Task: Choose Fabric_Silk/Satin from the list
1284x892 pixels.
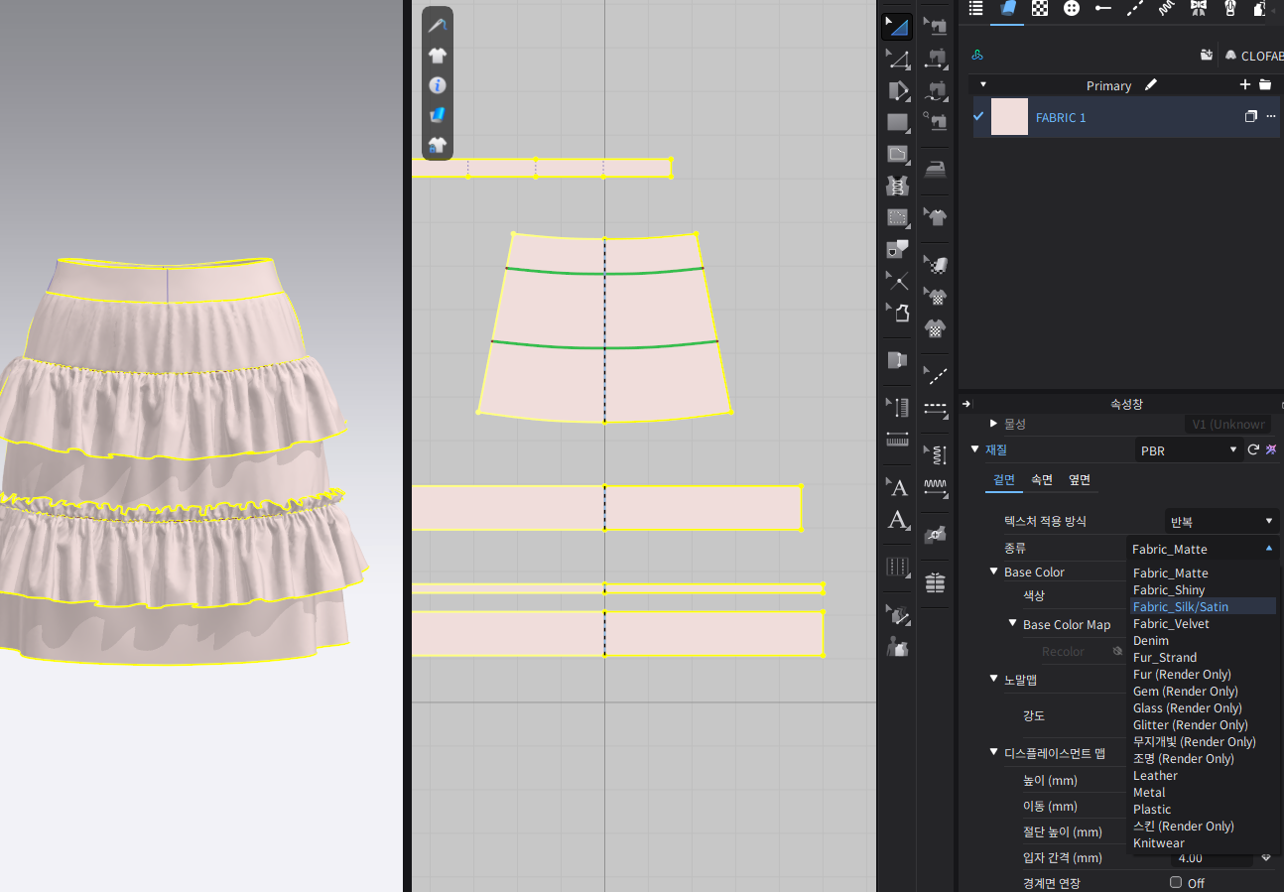Action: (x=1181, y=606)
